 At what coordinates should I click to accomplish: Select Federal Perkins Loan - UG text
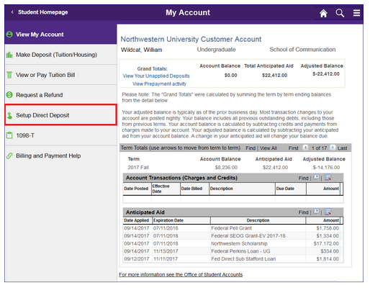(240, 251)
